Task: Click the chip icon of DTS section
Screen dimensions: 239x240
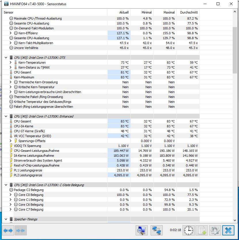Action: point(11,58)
